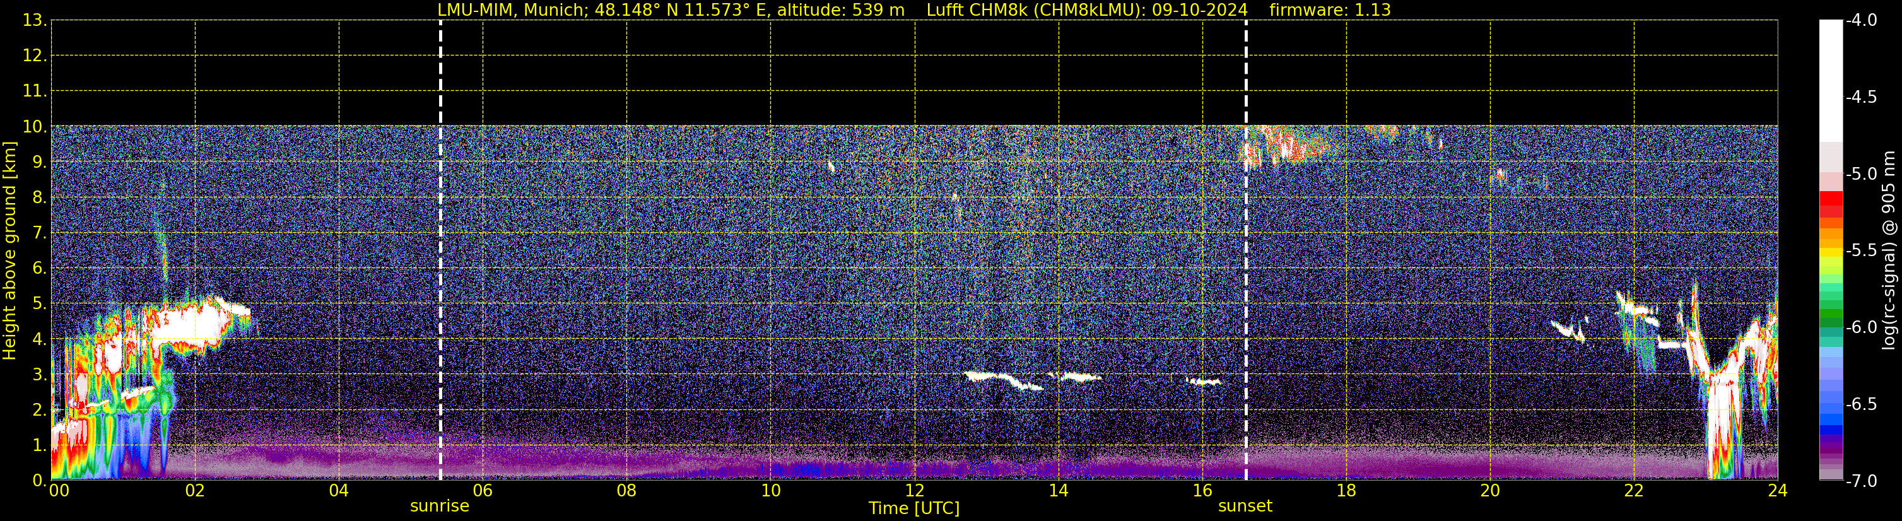The height and width of the screenshot is (521, 1902).
Task: Click the '2.' height tick label
Action: tap(40, 409)
